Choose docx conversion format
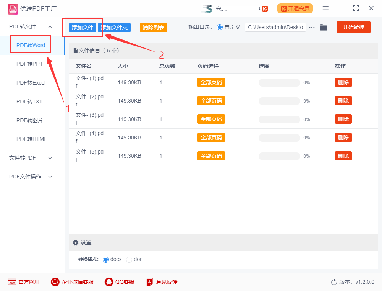This screenshot has width=382, height=291. (106, 260)
